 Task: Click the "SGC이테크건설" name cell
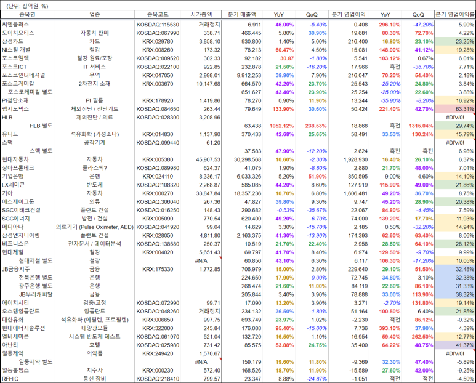pos(22,211)
